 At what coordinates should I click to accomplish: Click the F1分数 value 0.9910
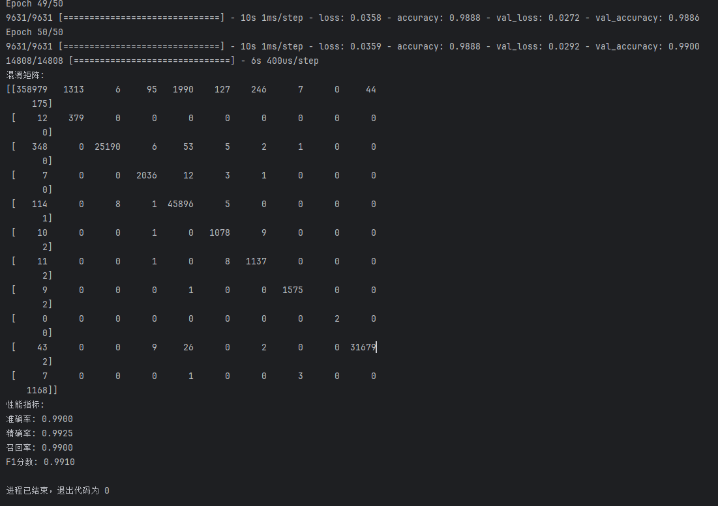[x=59, y=462]
